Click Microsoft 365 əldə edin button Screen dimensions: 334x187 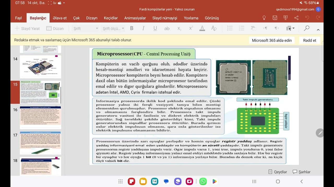[x=272, y=40]
